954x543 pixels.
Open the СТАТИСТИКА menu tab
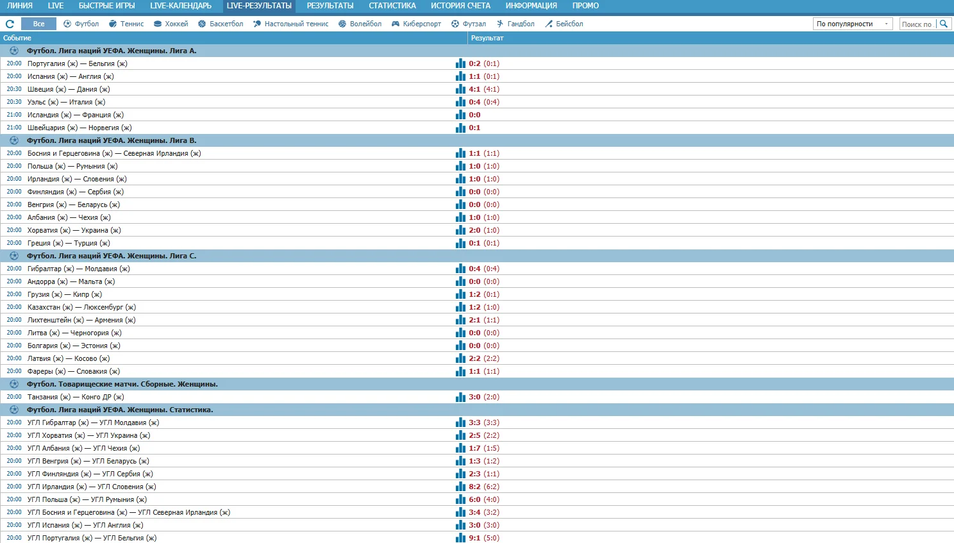pyautogui.click(x=392, y=6)
